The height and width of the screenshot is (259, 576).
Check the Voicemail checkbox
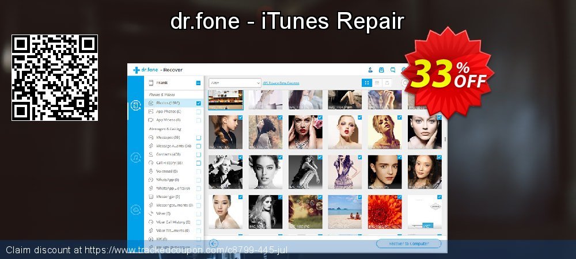point(198,172)
